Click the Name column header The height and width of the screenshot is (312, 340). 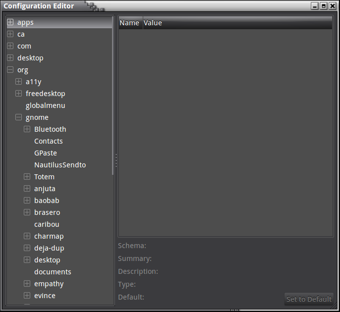(x=130, y=23)
